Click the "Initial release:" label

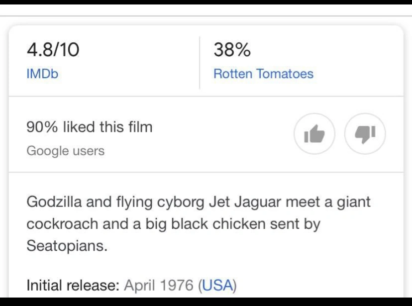pyautogui.click(x=73, y=285)
